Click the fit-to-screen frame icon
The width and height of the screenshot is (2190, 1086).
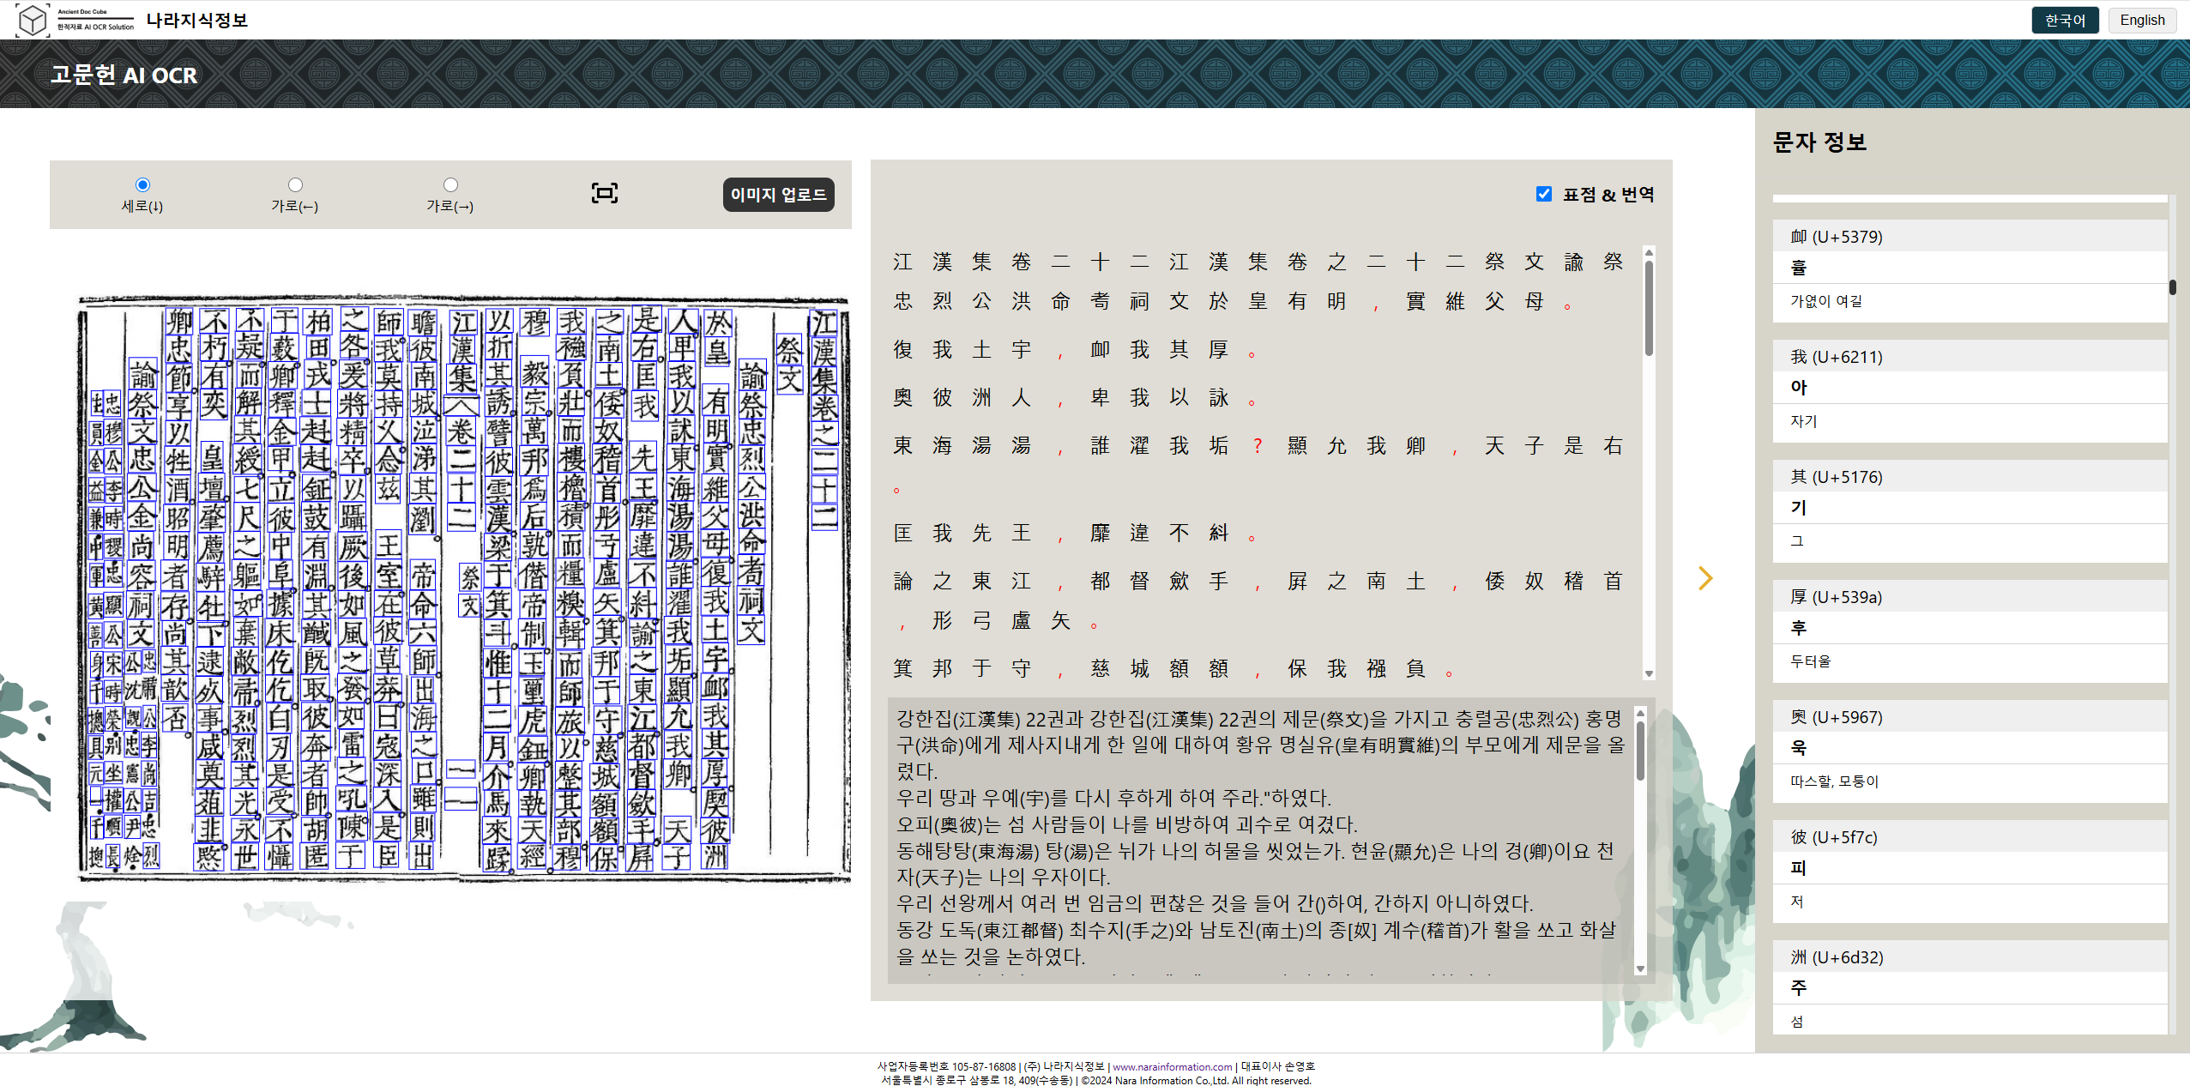[605, 193]
